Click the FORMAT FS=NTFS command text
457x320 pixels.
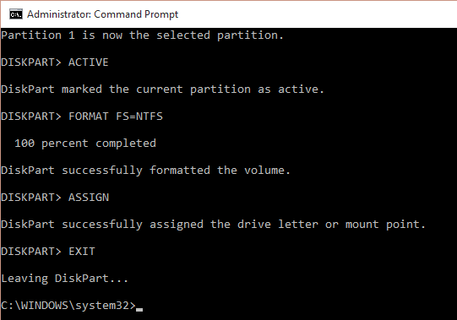pyautogui.click(x=116, y=117)
